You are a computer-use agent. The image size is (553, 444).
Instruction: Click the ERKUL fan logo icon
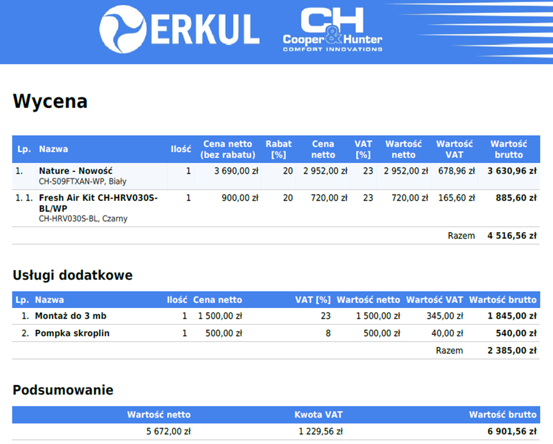[x=122, y=29]
